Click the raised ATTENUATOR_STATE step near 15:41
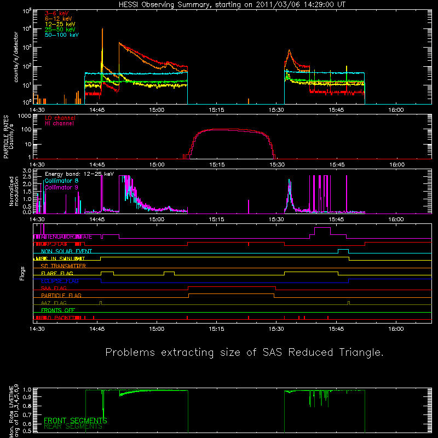Viewport: 438px width, 438px height. [x=322, y=228]
